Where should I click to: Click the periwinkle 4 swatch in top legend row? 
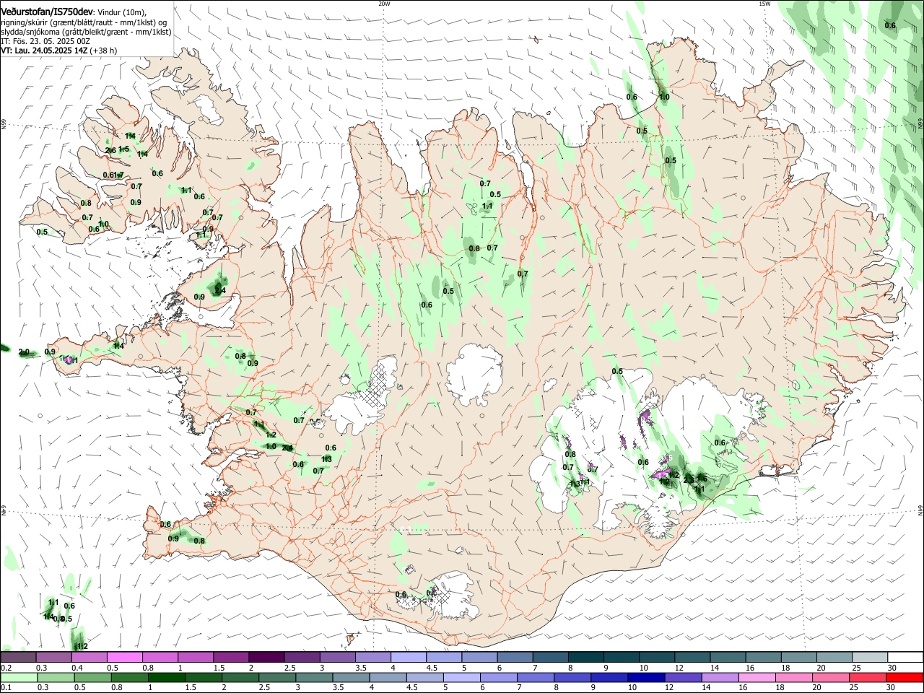pyautogui.click(x=409, y=657)
